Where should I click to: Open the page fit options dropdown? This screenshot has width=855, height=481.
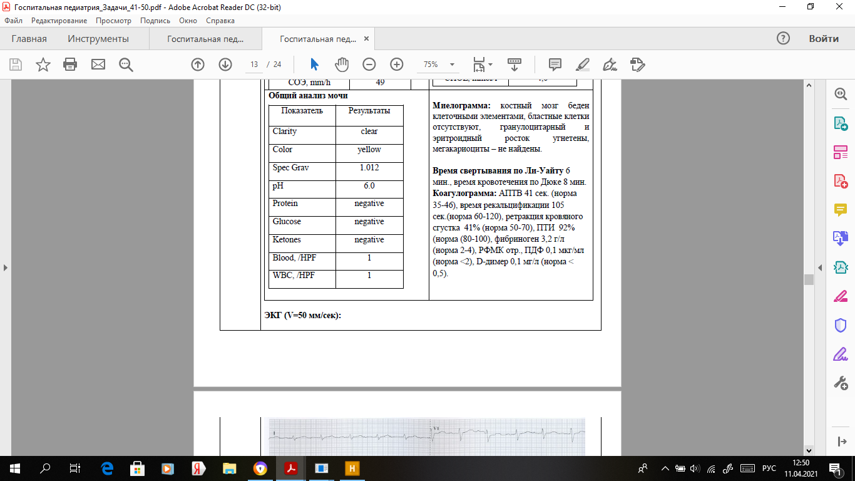[483, 65]
